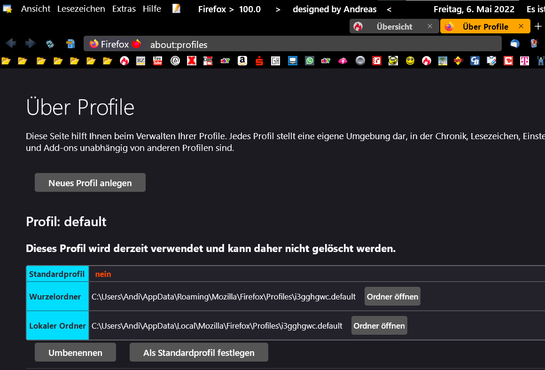Open the WhatsApp bookmark
The image size is (545, 370).
tap(309, 61)
